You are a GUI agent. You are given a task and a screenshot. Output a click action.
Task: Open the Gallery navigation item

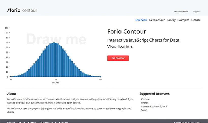[171, 20]
